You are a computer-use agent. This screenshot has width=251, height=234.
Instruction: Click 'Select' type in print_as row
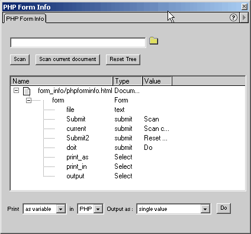pos(123,157)
